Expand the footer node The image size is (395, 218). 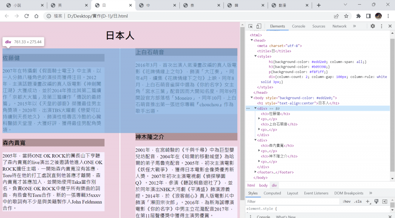[x=255, y=172]
